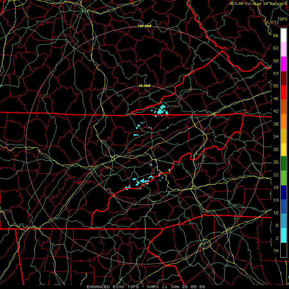Click the 50 value on the scale

tap(276, 86)
